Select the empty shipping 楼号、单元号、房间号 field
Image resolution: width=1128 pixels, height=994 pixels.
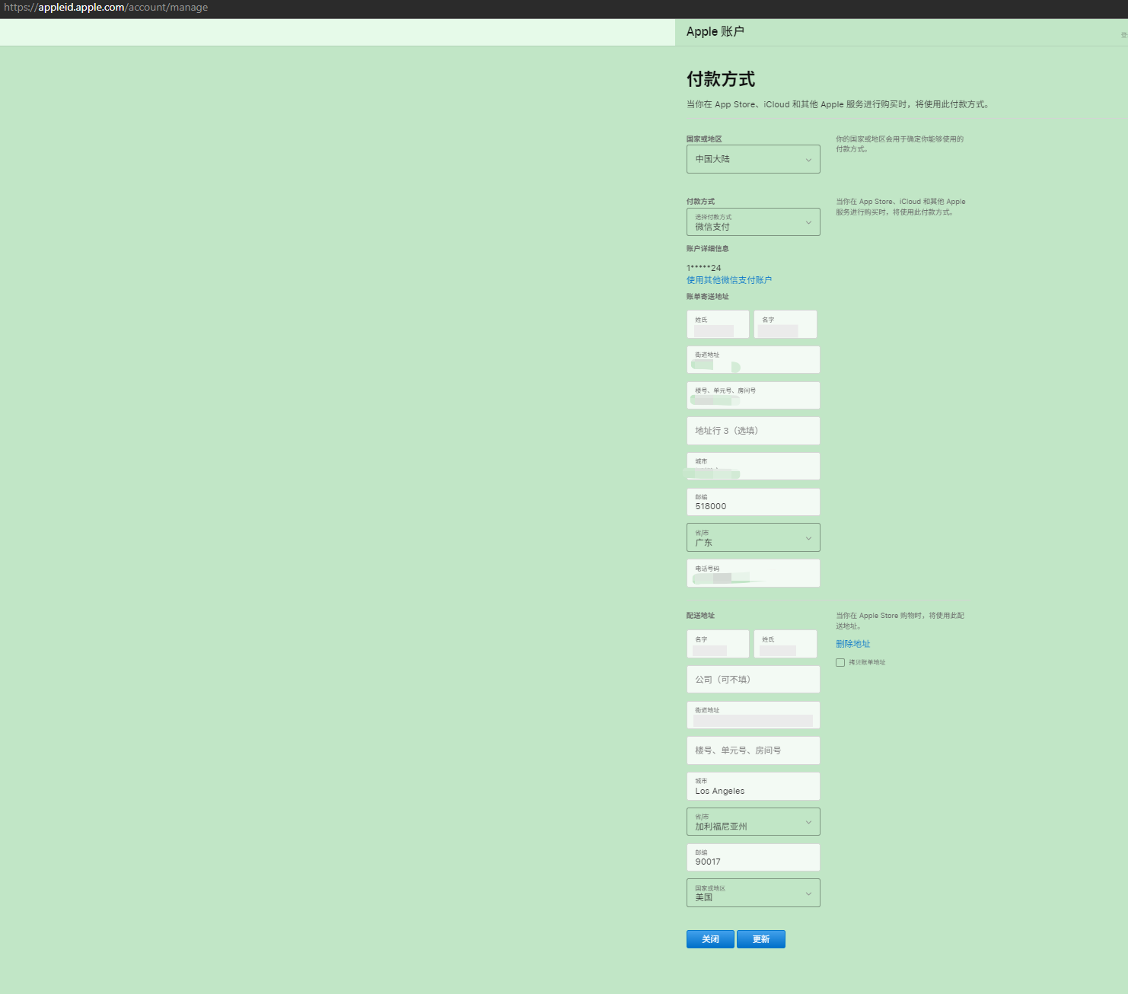(x=753, y=750)
